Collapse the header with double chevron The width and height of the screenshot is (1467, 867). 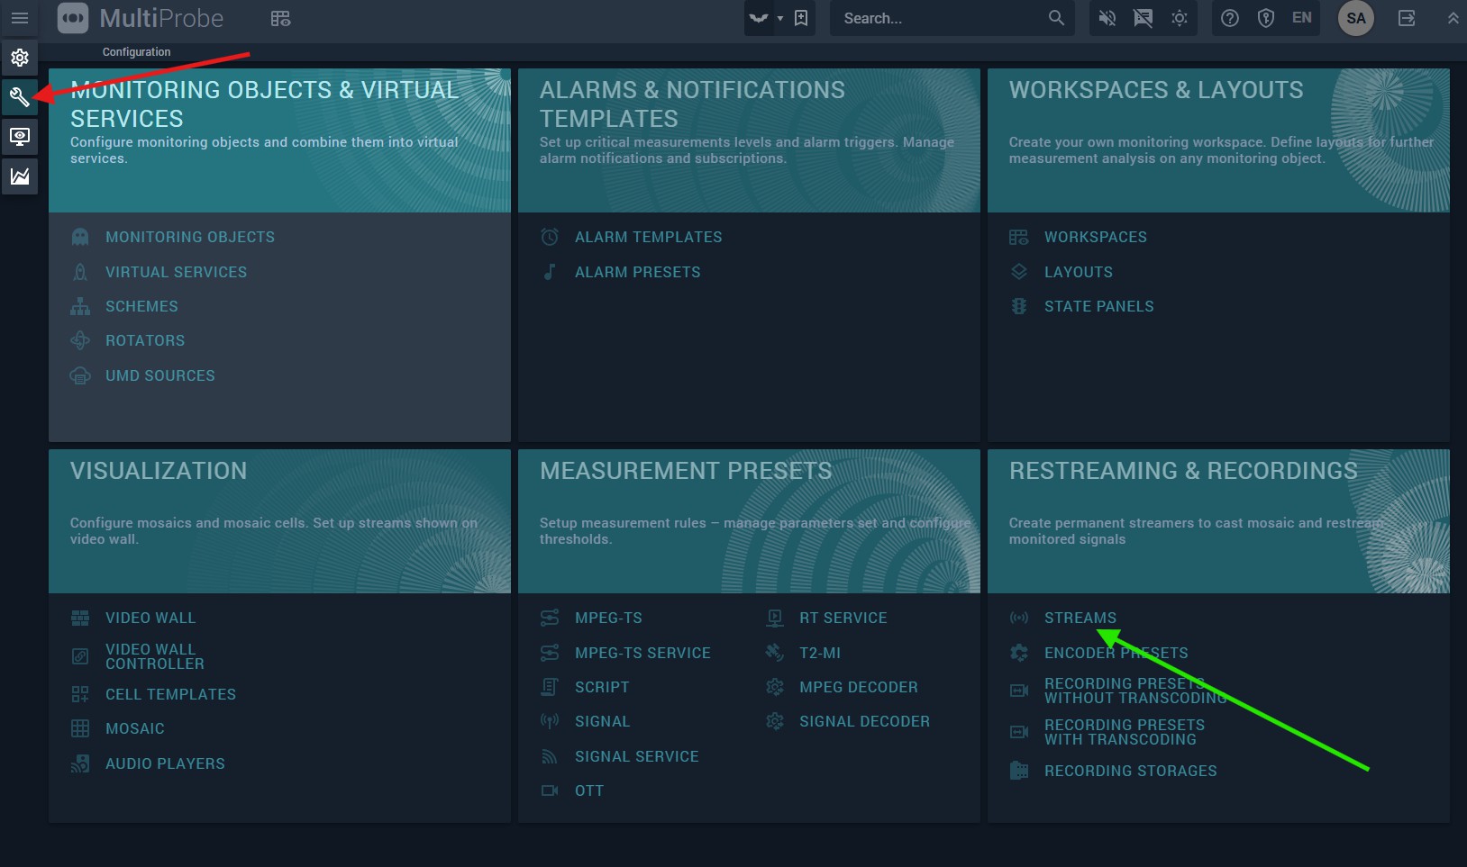(x=1453, y=18)
